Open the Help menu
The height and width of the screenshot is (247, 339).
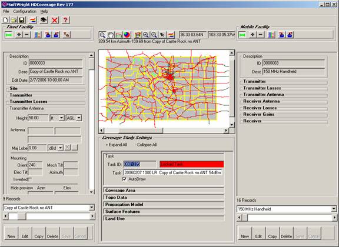pyautogui.click(x=44, y=11)
